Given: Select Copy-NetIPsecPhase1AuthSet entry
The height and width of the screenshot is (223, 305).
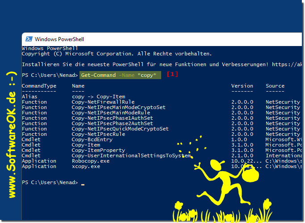Looking at the screenshot, I should (113, 118).
